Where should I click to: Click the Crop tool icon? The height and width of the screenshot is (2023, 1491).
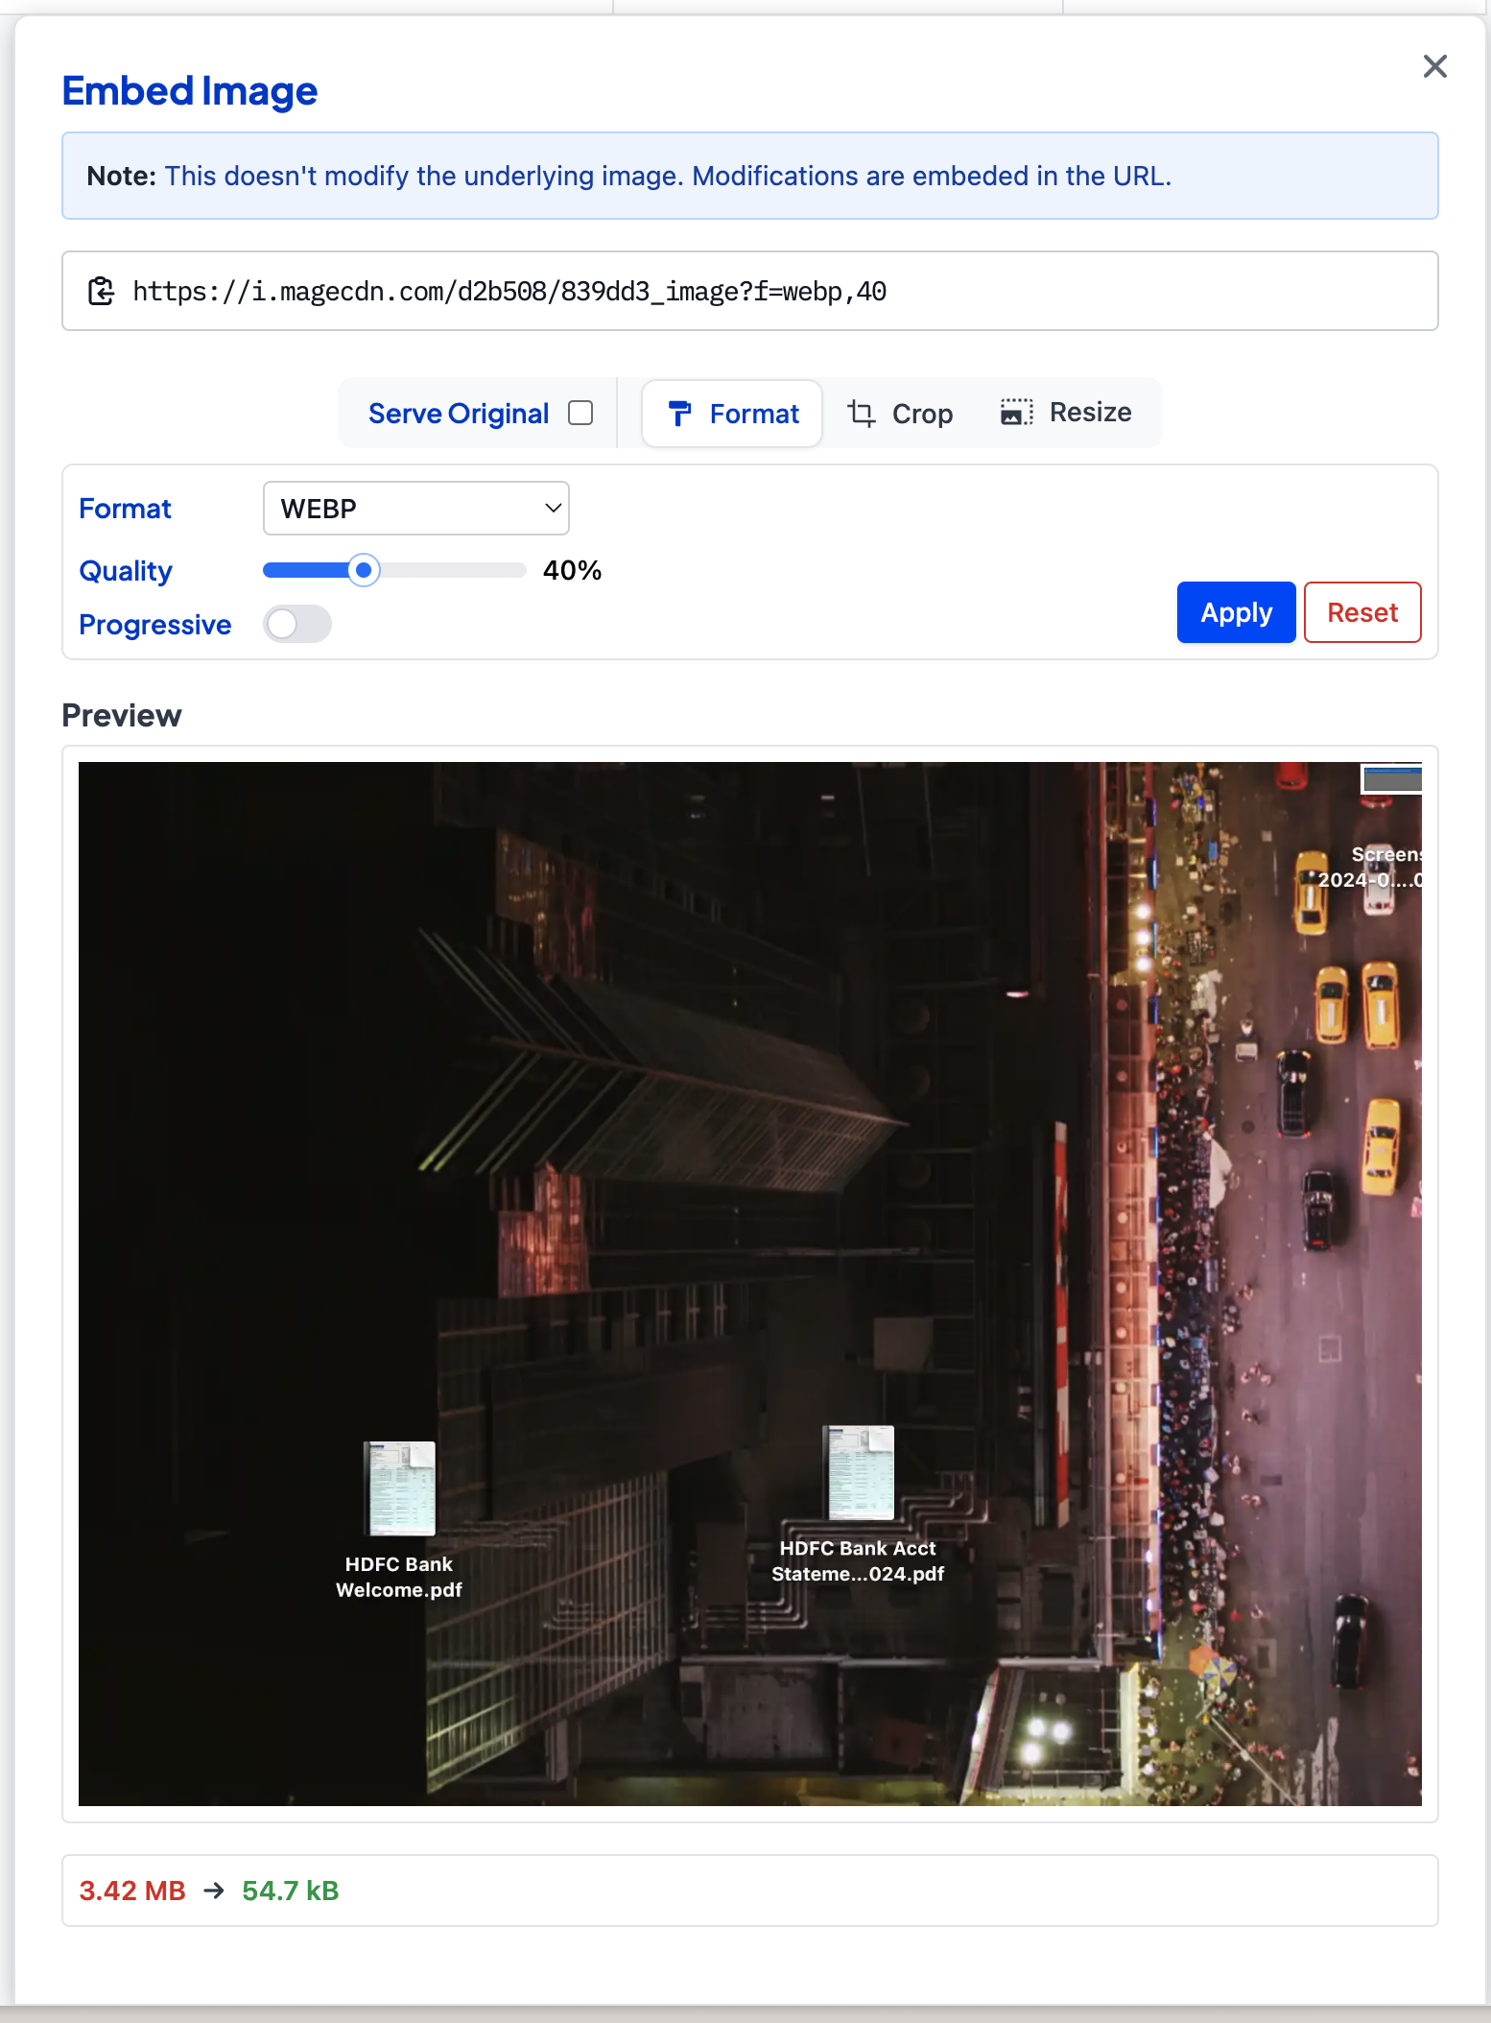861,414
